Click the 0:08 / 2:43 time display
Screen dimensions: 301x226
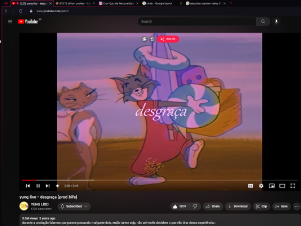[x=71, y=186]
